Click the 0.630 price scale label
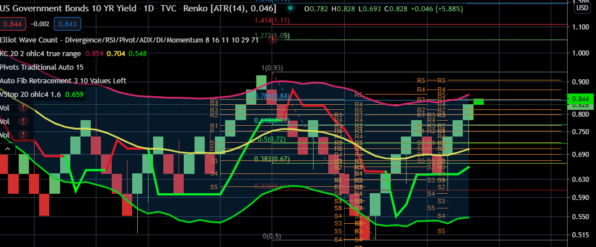 (580, 179)
